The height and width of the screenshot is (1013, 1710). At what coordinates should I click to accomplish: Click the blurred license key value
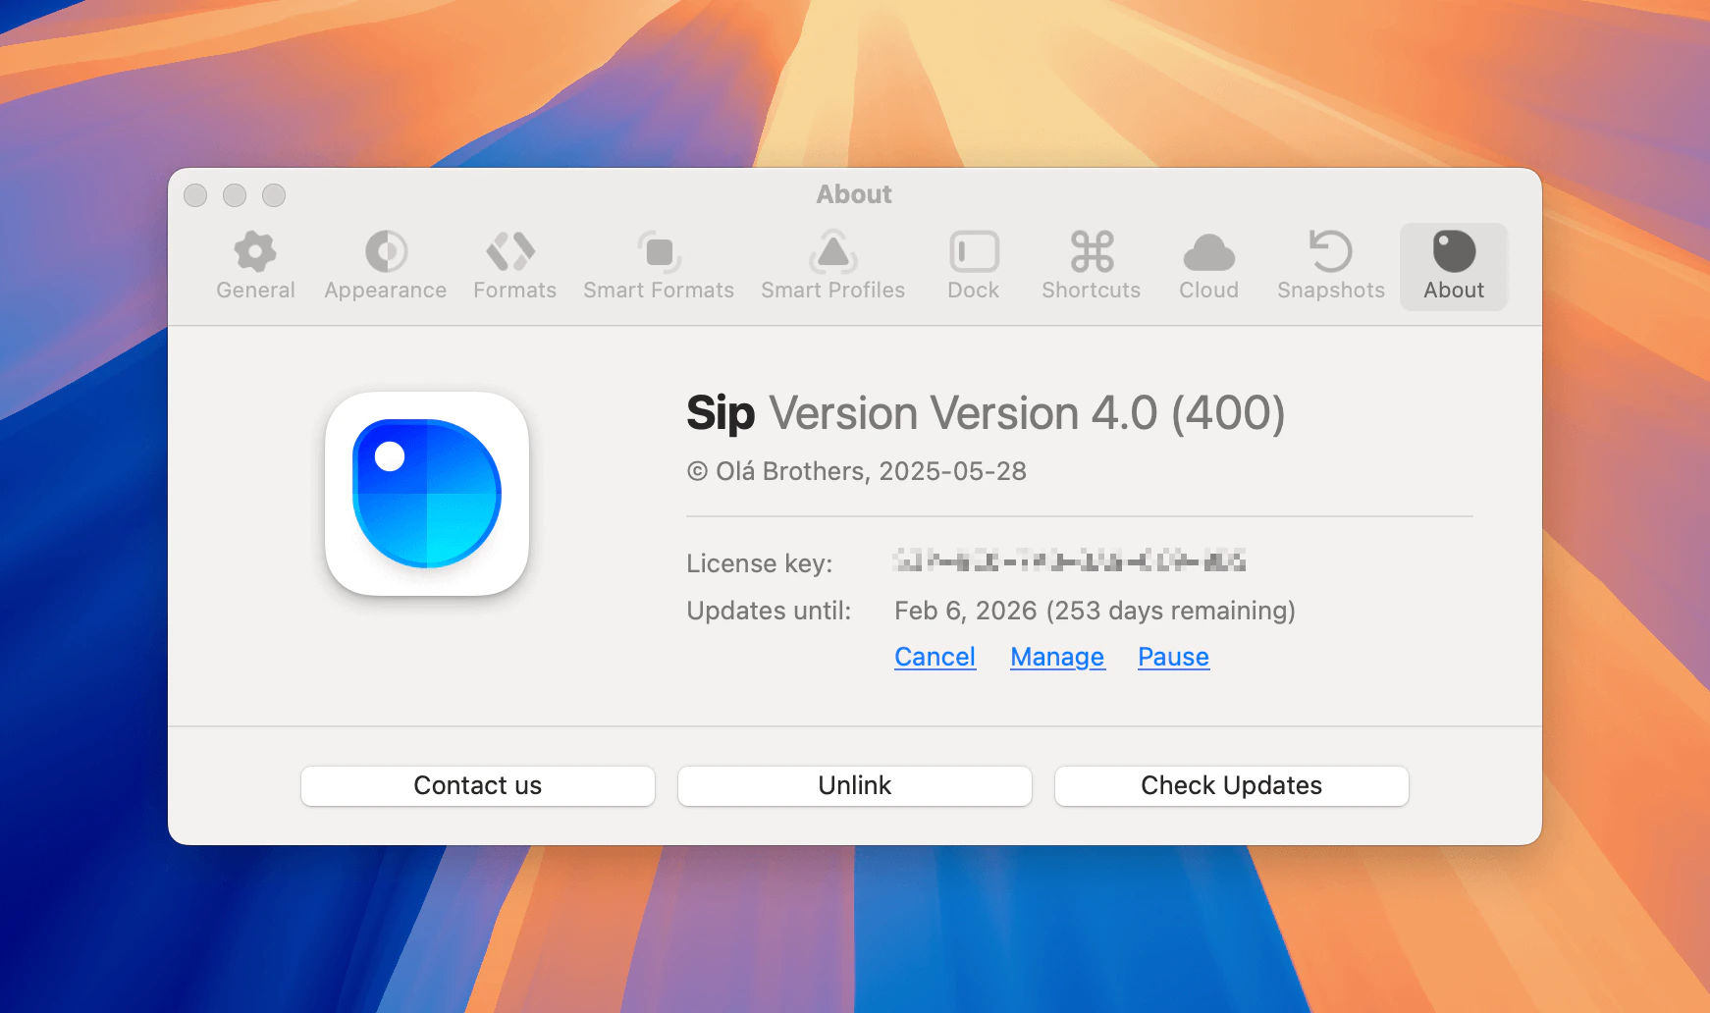click(x=1069, y=561)
